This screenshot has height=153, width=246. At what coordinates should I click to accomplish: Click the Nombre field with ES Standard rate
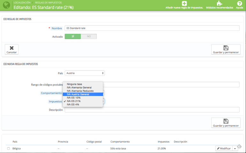152,28
